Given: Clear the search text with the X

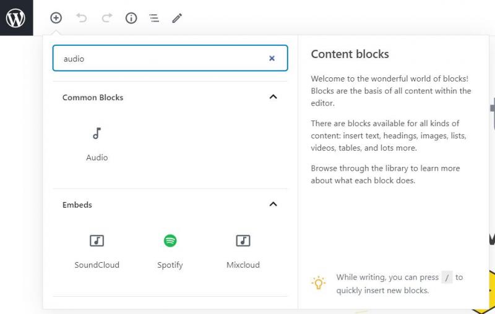Looking at the screenshot, I should (x=272, y=59).
